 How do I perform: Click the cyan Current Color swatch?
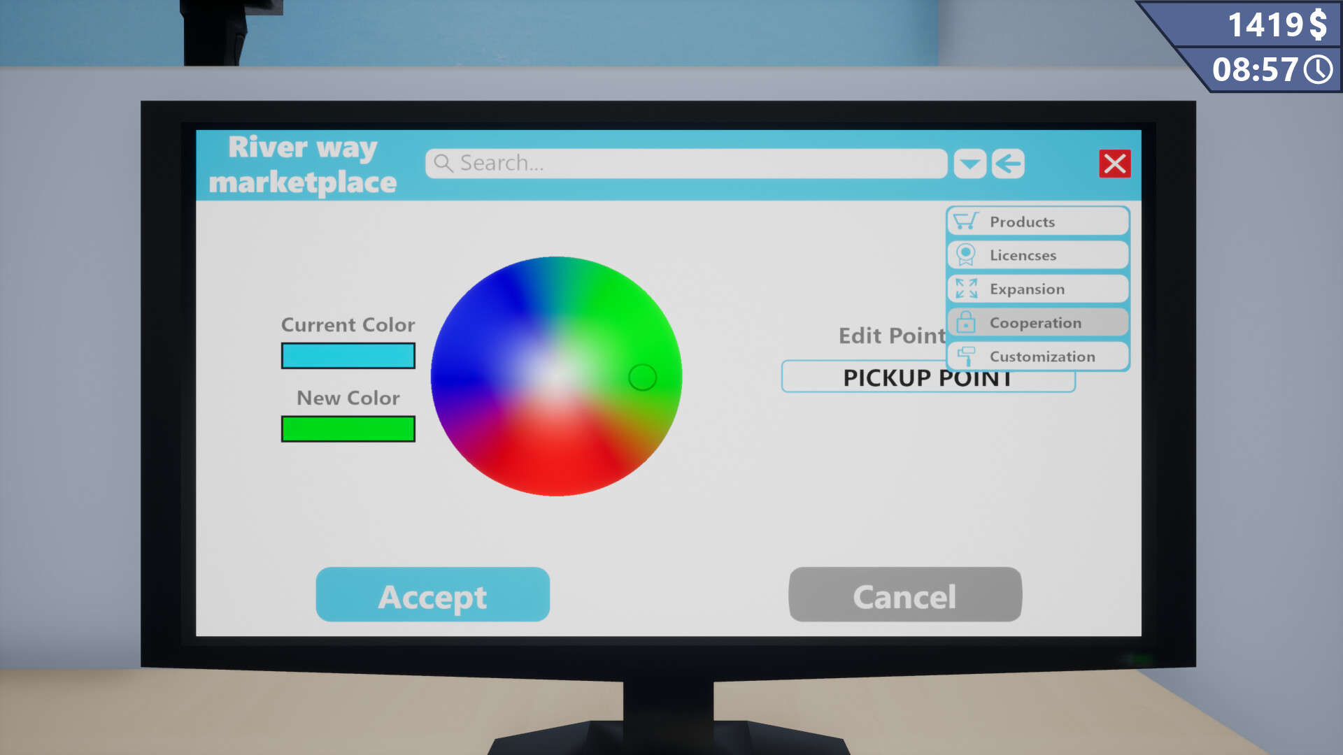click(348, 355)
